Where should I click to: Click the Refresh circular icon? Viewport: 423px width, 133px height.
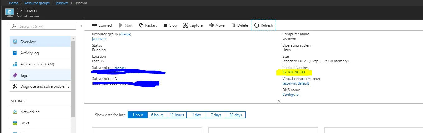point(256,25)
